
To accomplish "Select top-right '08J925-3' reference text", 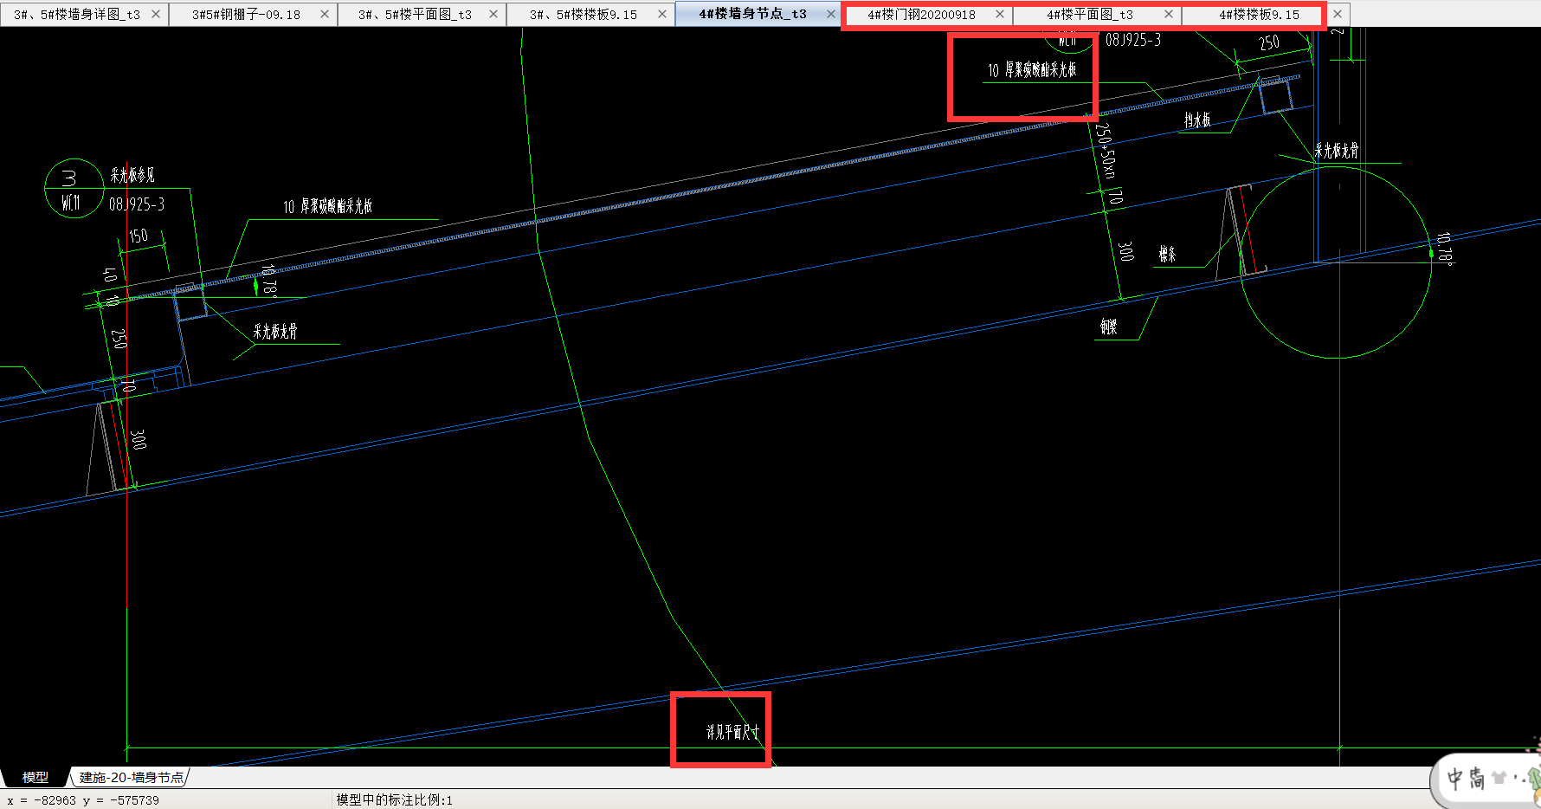I will [1133, 40].
